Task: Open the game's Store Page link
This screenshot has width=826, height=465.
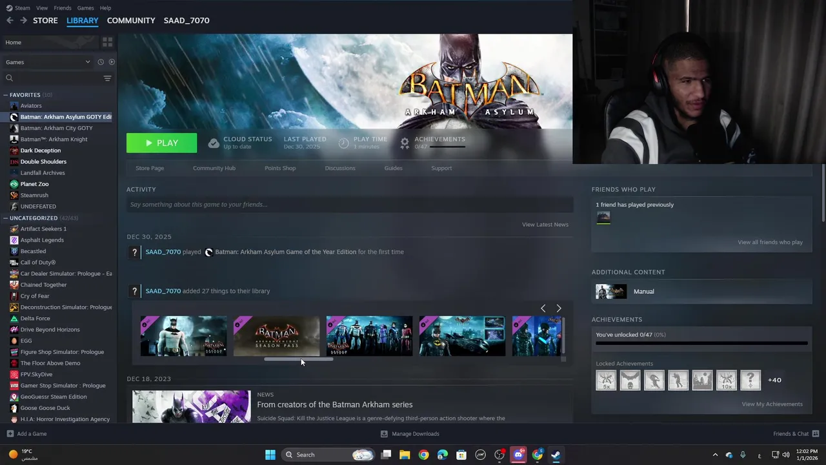Action: pos(150,168)
